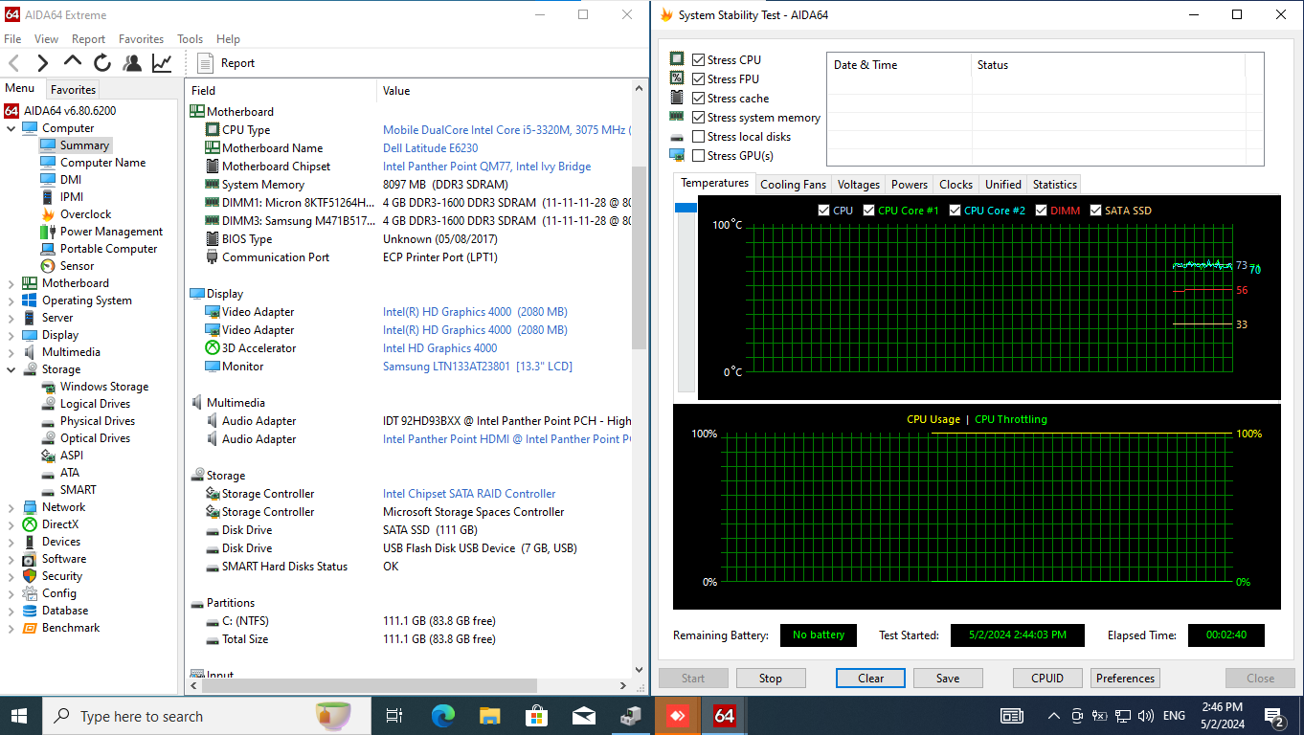Click the Report toolbar button
Screen dimensions: 1304x735
click(227, 63)
